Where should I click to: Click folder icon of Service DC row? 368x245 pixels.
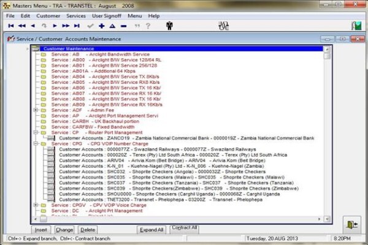[x=44, y=211]
